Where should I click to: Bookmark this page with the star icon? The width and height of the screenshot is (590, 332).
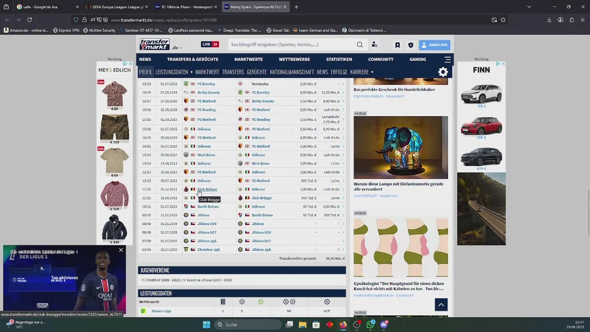(x=503, y=20)
